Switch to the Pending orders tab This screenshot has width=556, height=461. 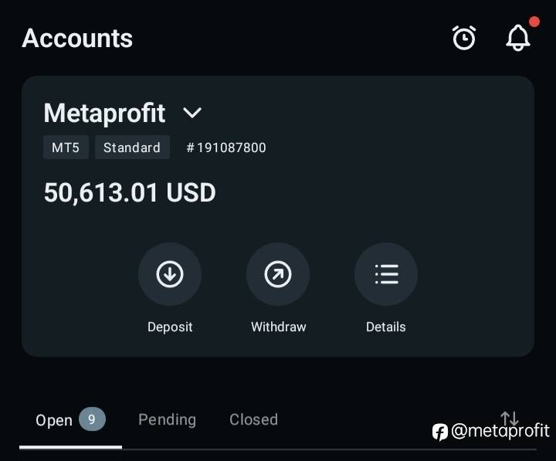167,419
